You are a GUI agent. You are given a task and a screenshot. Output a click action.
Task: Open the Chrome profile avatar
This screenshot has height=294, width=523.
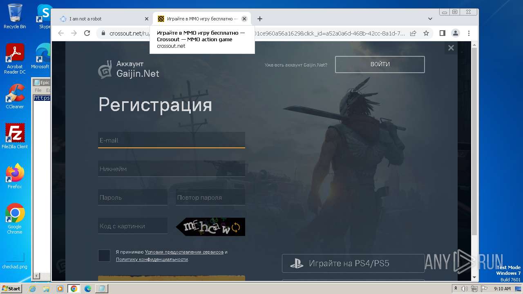click(456, 33)
